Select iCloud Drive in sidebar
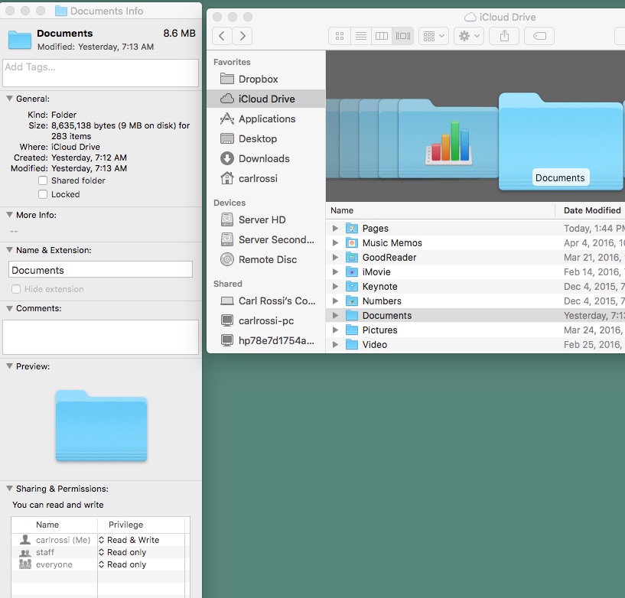This screenshot has height=598, width=625. pyautogui.click(x=266, y=99)
